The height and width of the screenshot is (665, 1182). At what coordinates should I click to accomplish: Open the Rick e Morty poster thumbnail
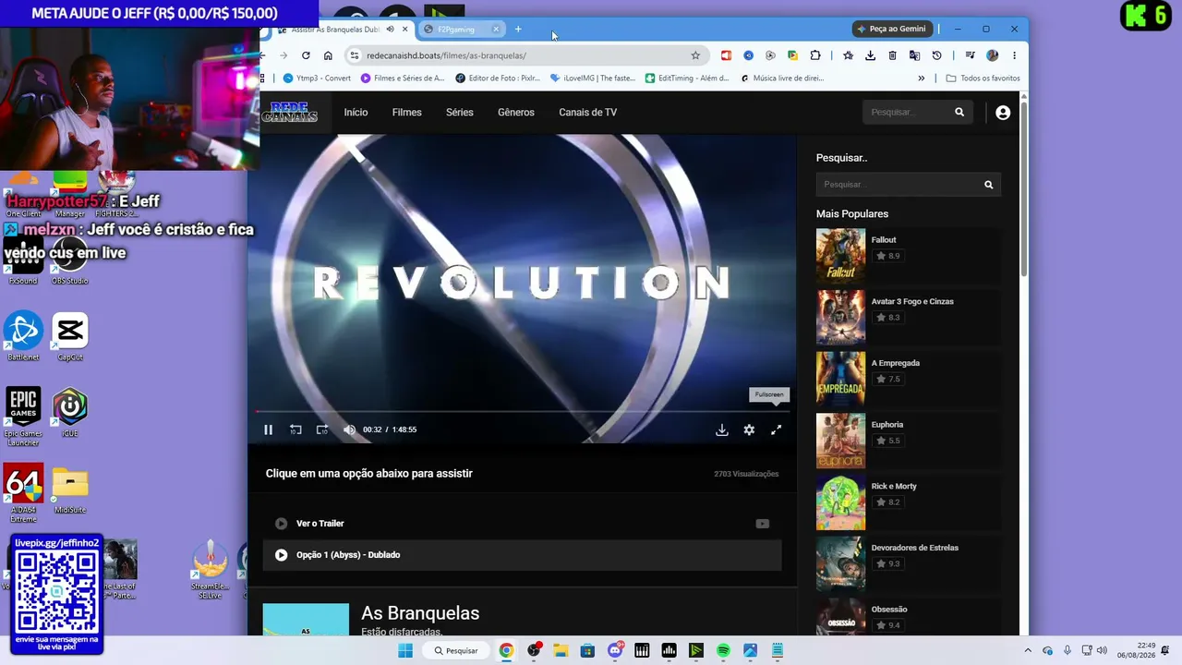pyautogui.click(x=840, y=502)
